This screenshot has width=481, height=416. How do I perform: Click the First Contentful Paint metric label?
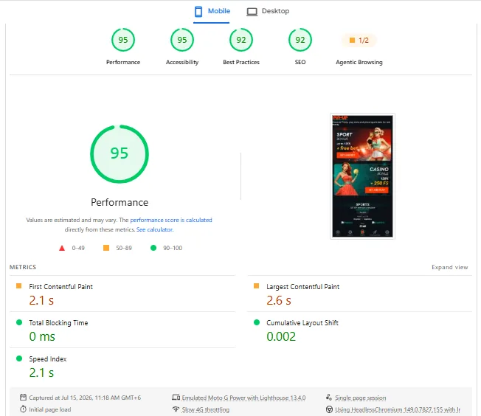tap(60, 286)
